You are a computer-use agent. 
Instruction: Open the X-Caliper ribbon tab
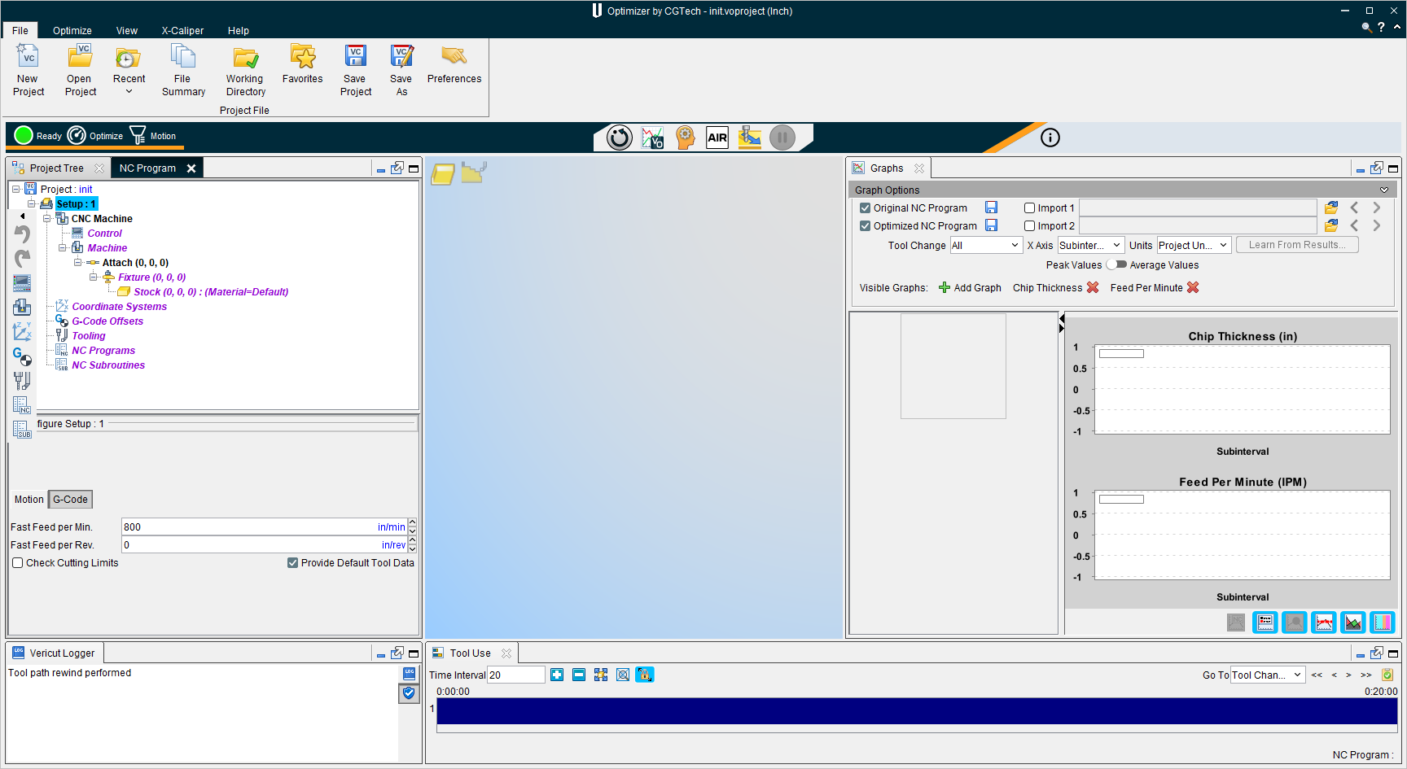182,31
